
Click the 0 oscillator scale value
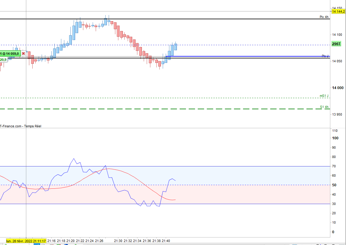[333, 232]
